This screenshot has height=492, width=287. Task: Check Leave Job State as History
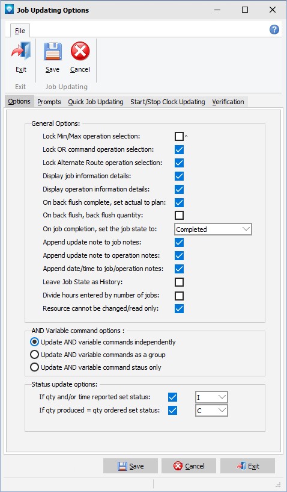180,282
